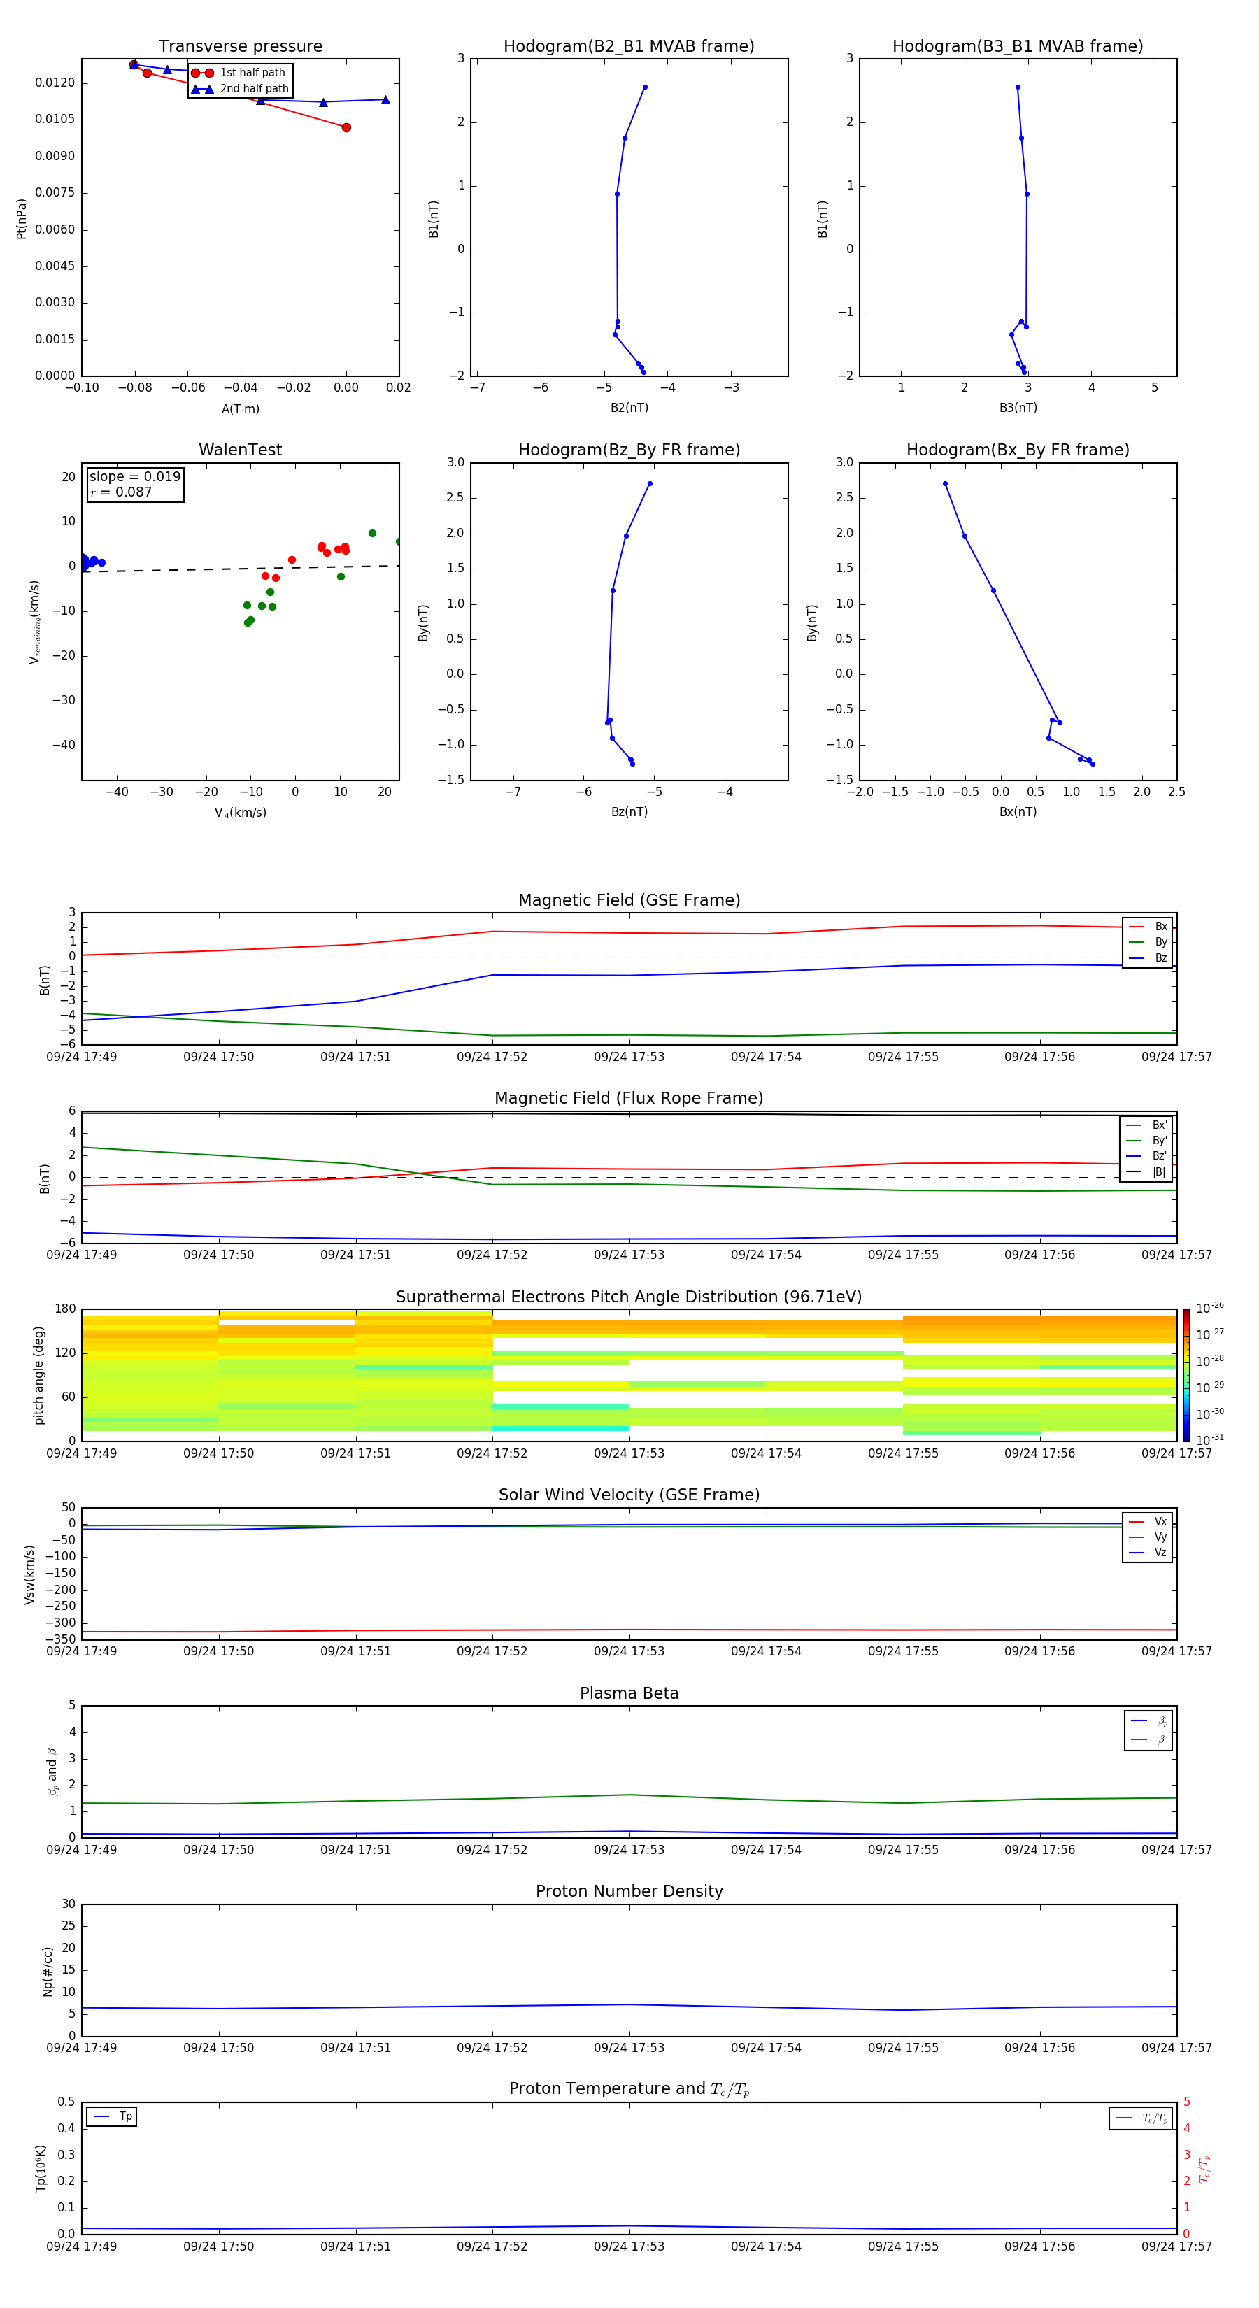
Task: Click the Pt(nPa) y-axis label
Action: pos(22,218)
